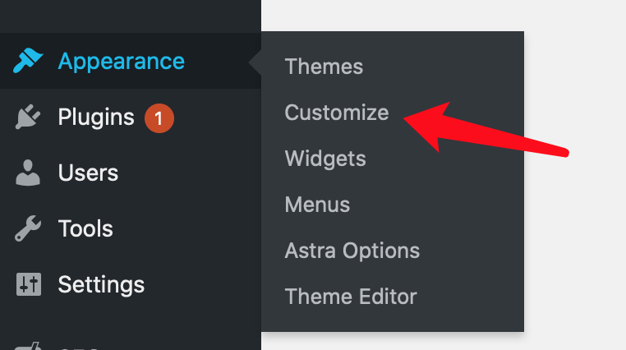The image size is (626, 350).
Task: Click the Settings sliders icon
Action: [29, 284]
